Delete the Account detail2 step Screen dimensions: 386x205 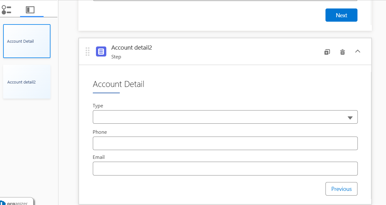pos(342,52)
